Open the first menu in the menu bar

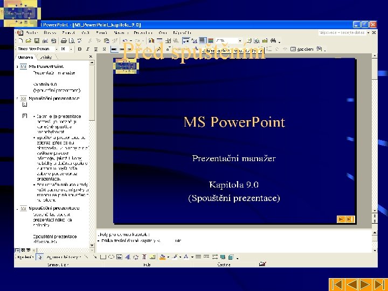[32, 33]
